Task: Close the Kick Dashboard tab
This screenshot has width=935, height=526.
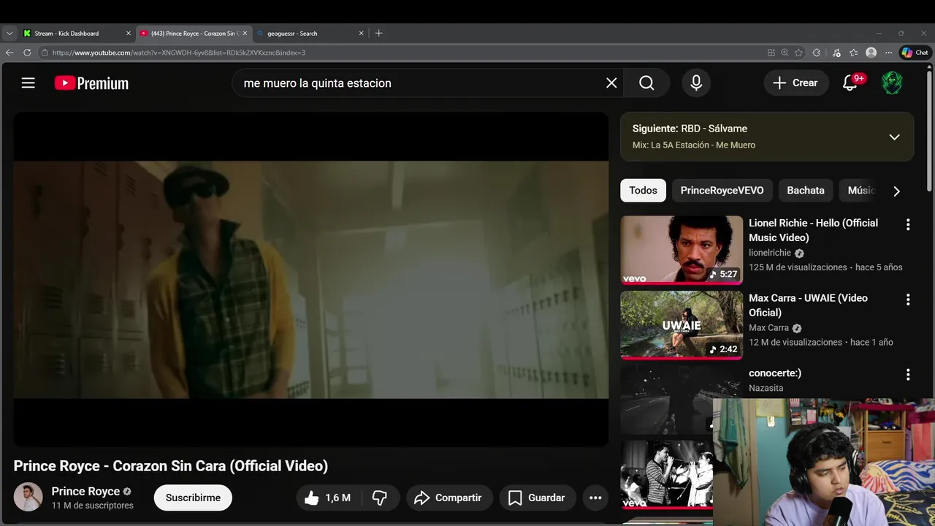Action: [x=129, y=33]
